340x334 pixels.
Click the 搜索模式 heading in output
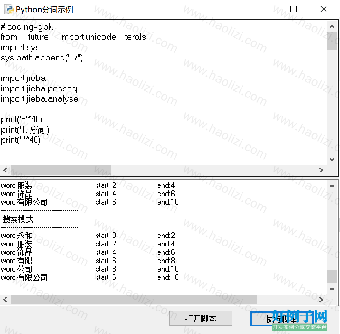(18, 219)
